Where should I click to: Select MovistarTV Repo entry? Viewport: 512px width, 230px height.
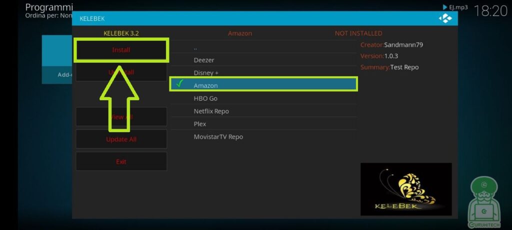218,137
